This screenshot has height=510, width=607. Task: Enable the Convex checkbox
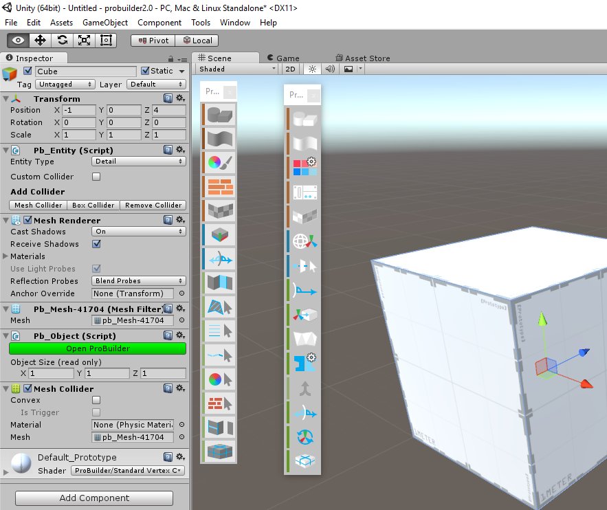tap(96, 400)
